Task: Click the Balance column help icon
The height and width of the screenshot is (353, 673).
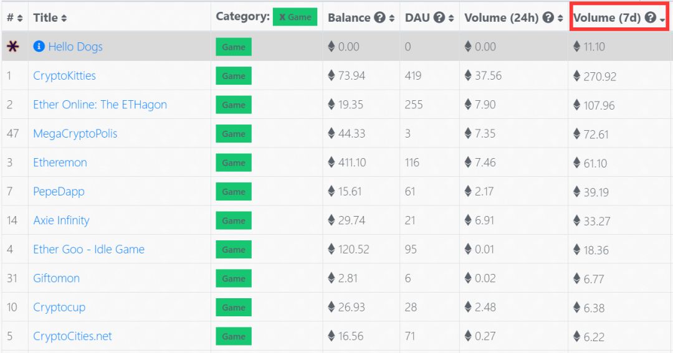Action: [x=379, y=17]
